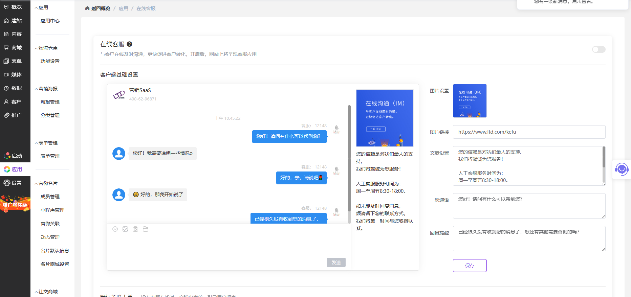Click the 发送 button in chat
The width and height of the screenshot is (631, 297).
point(336,262)
